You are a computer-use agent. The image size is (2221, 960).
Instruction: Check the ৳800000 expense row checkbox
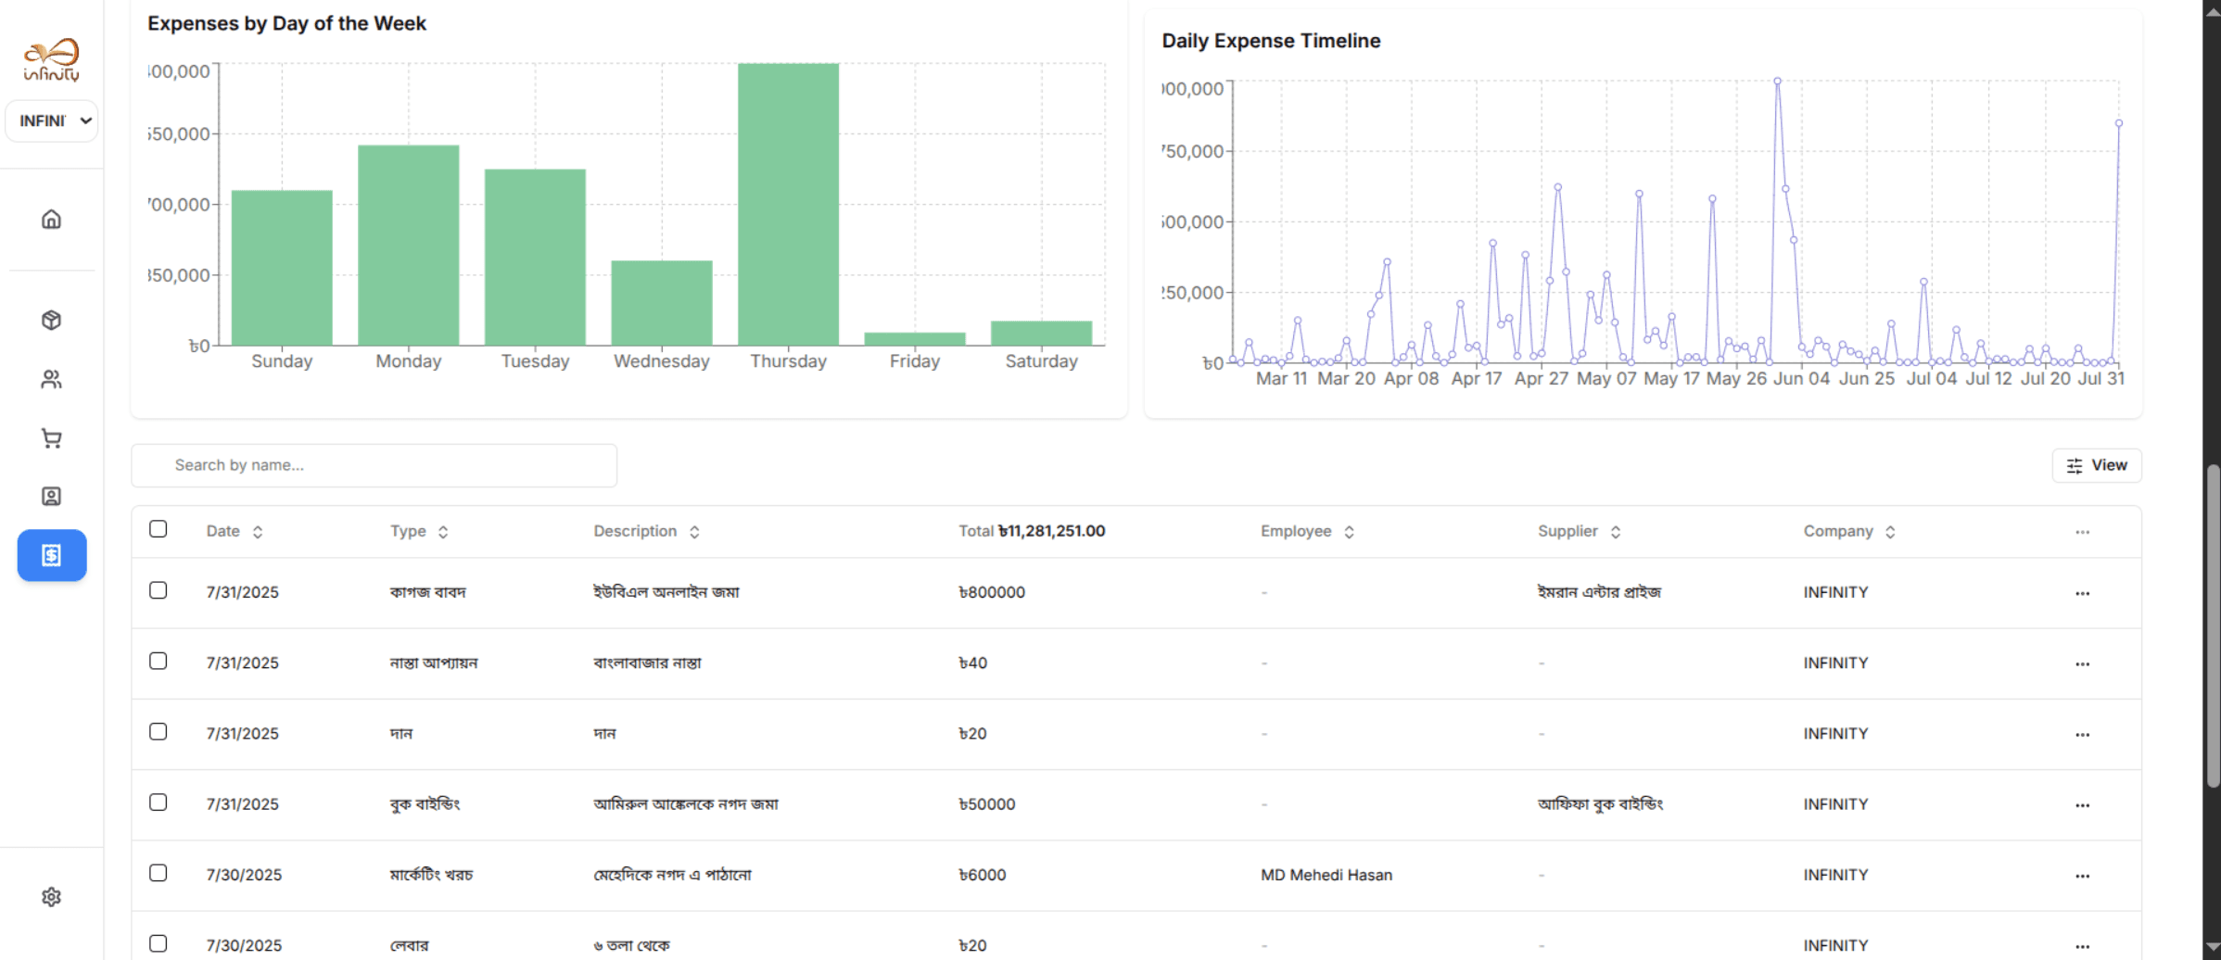click(159, 591)
